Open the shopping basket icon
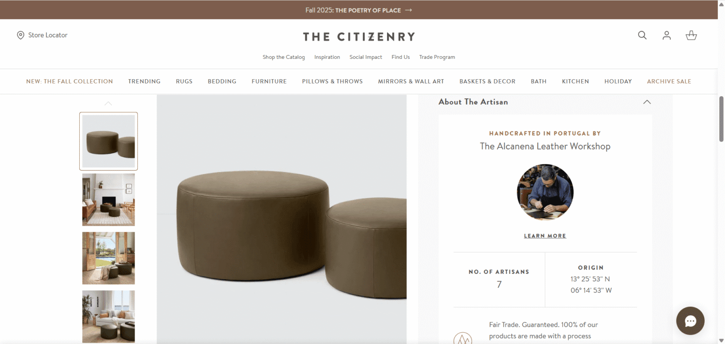Image resolution: width=725 pixels, height=344 pixels. click(691, 35)
